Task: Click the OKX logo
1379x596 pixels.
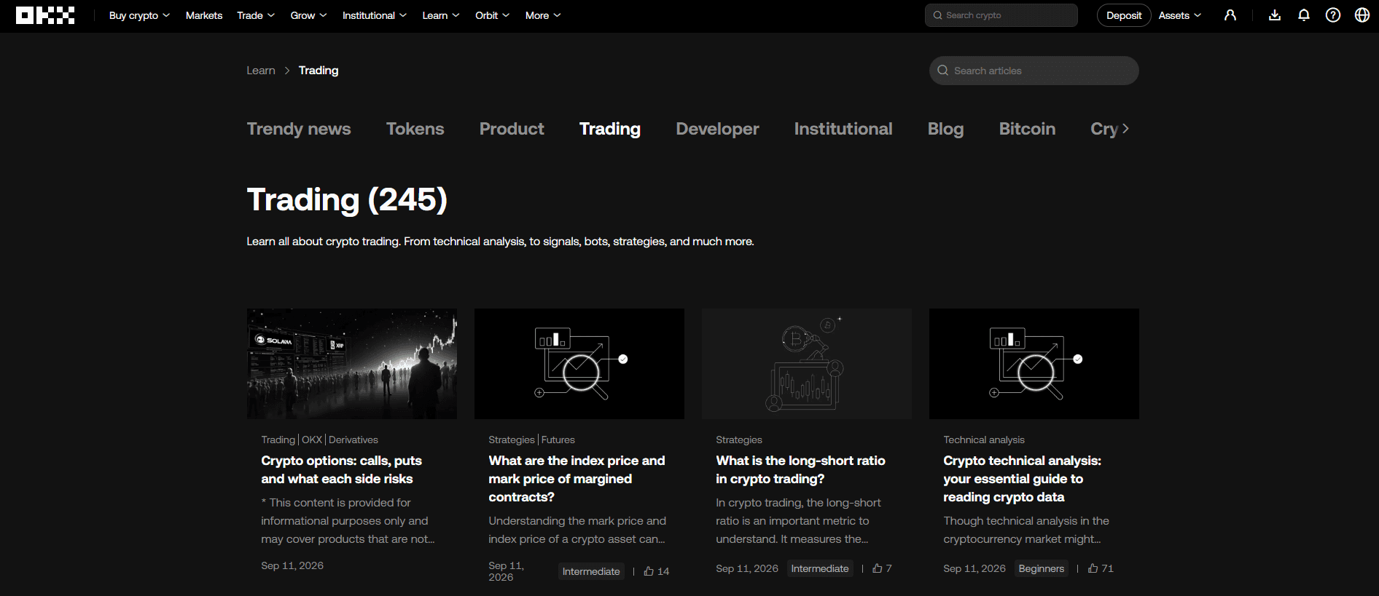Action: coord(45,15)
